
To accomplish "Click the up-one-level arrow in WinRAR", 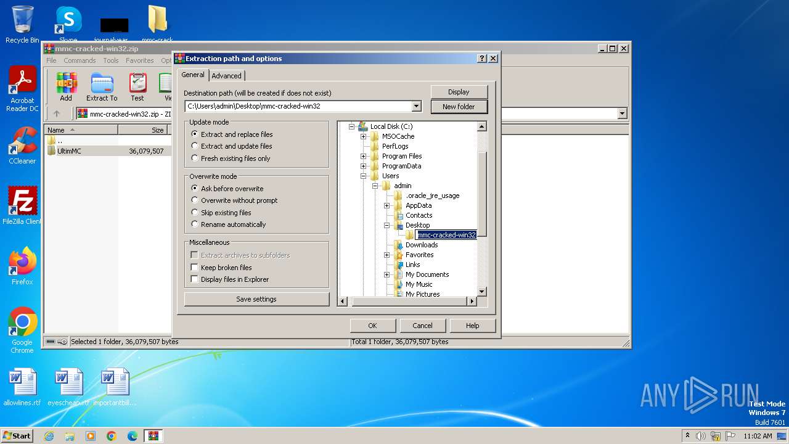I will point(57,113).
